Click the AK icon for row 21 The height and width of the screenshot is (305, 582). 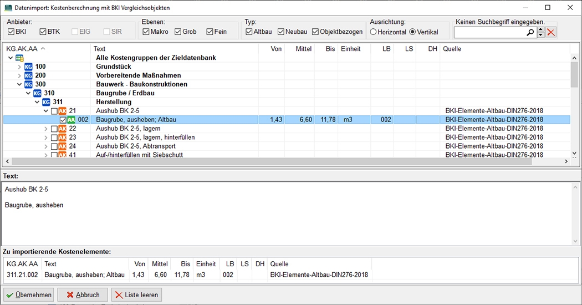(62, 111)
